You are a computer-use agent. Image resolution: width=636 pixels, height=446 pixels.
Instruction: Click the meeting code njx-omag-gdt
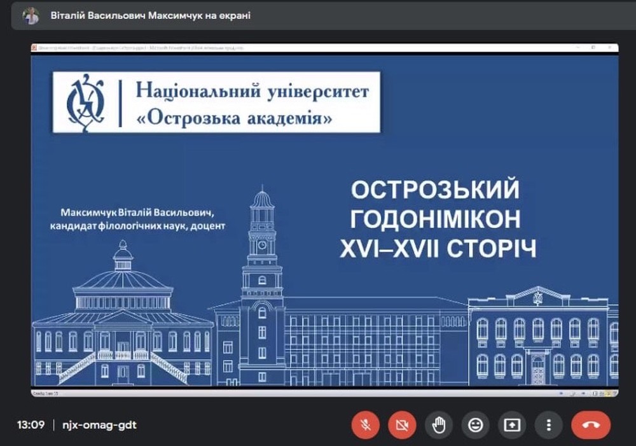tap(99, 425)
